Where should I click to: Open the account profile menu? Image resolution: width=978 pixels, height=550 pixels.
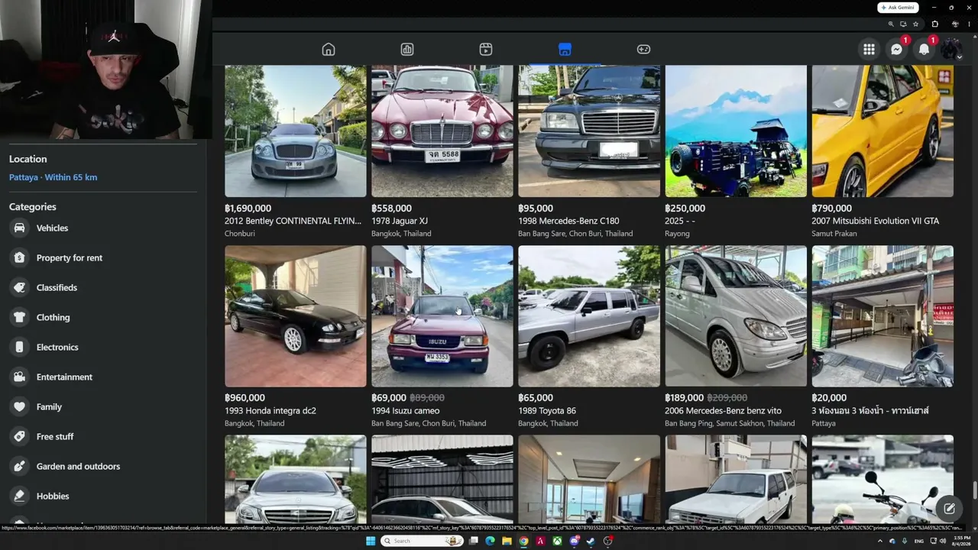951,50
